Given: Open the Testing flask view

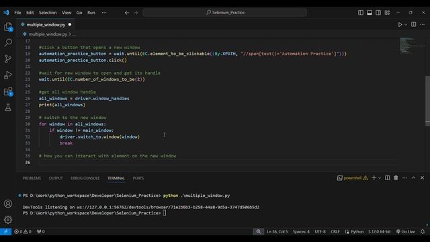Looking at the screenshot, I should 8,108.
